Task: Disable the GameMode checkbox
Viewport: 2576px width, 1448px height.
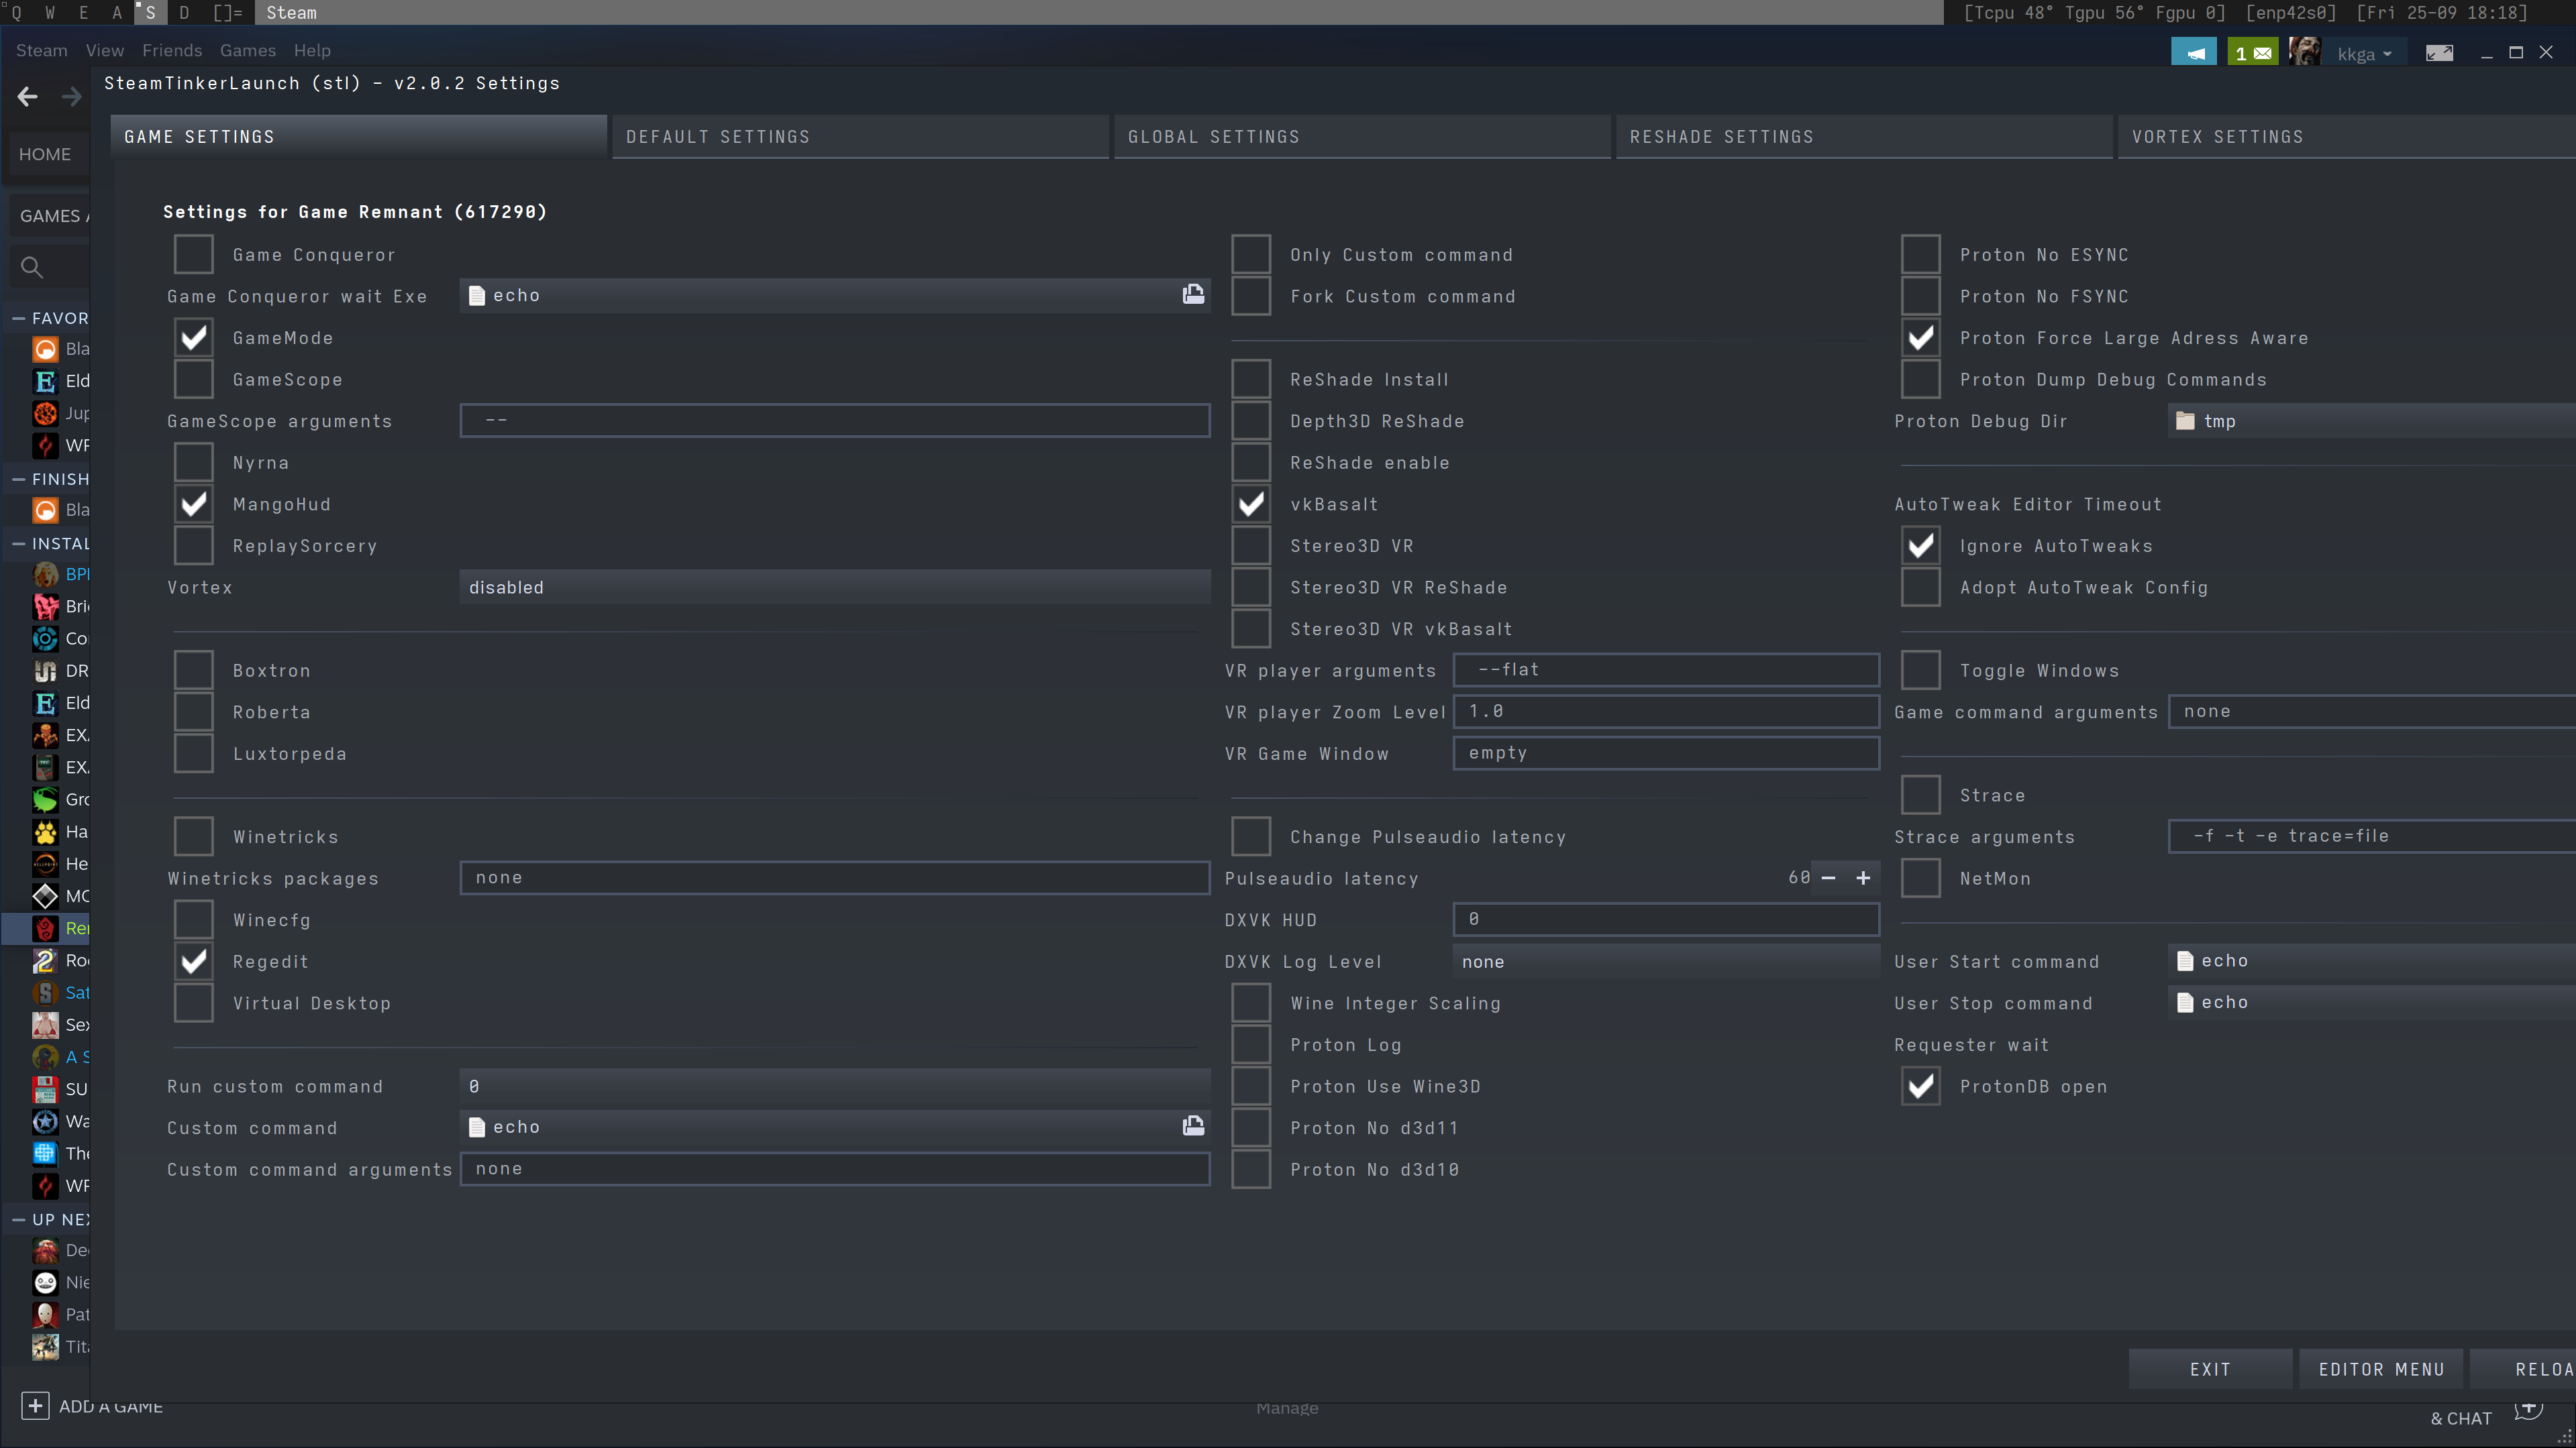Action: coord(193,338)
